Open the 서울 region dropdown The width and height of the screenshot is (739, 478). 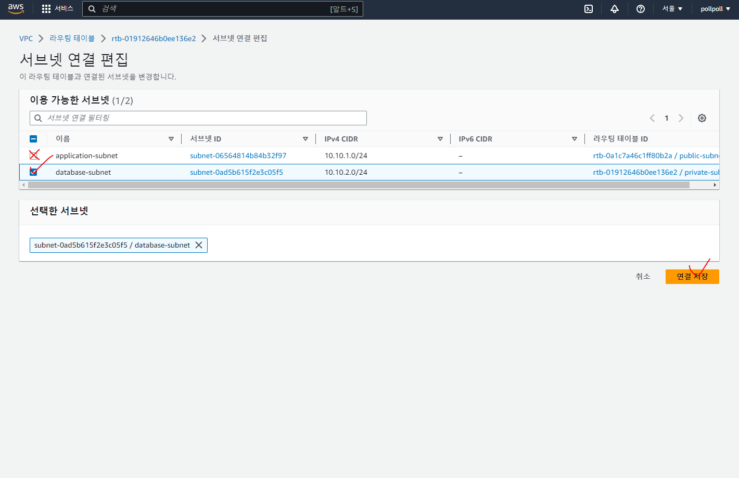672,9
